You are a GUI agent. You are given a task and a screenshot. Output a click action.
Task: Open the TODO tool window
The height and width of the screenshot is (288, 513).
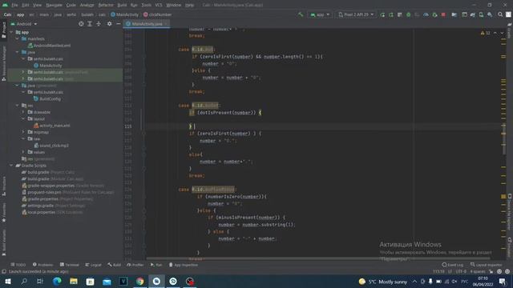[x=18, y=265]
